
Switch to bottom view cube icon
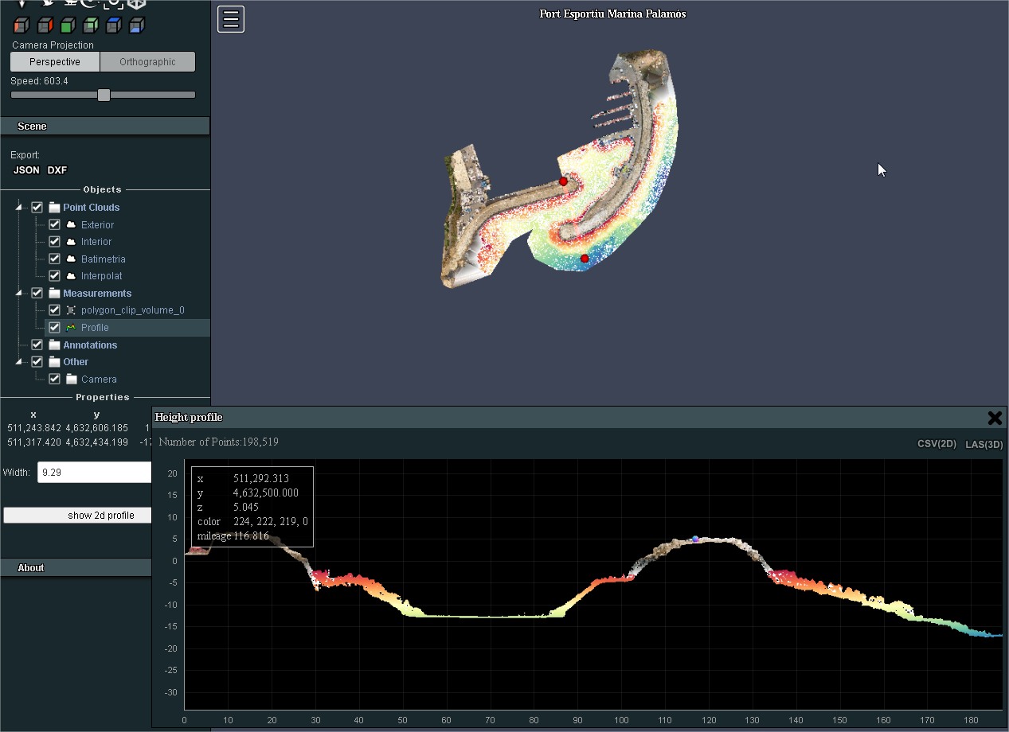tap(136, 25)
